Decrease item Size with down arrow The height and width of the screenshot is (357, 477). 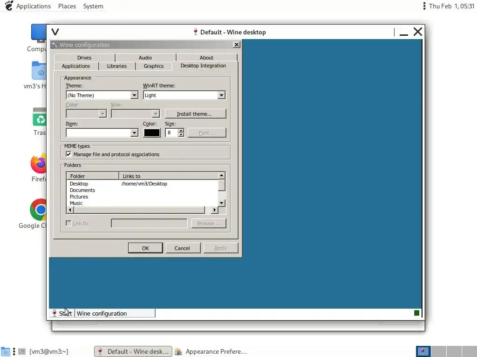click(181, 134)
